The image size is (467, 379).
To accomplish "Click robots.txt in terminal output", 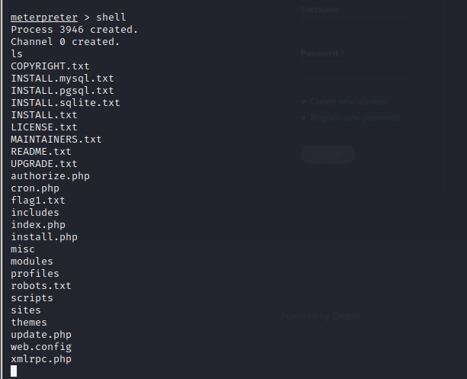I will click(40, 286).
